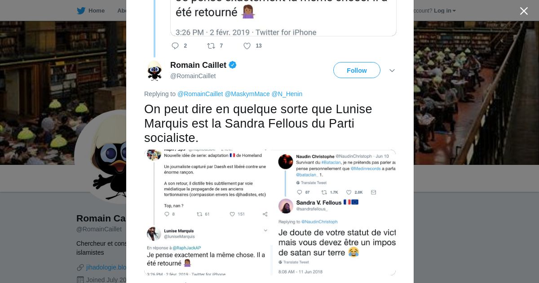Open the @MaskymMace mention link
Image resolution: width=539 pixels, height=283 pixels.
pyautogui.click(x=247, y=94)
